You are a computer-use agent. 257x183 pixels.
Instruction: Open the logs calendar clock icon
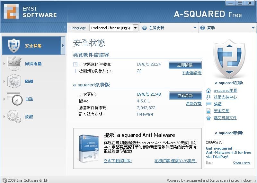(x=15, y=99)
